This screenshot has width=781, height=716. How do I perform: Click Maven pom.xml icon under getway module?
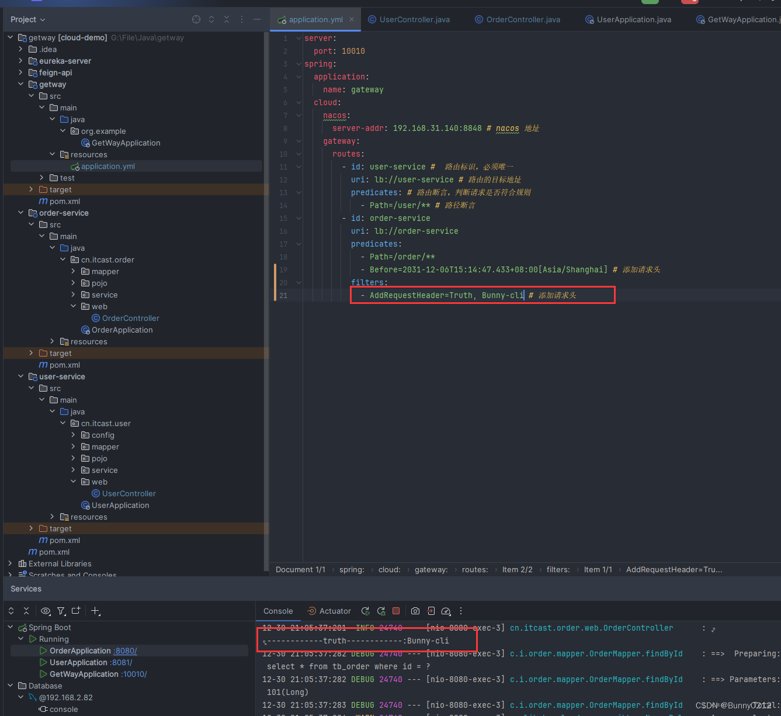pyautogui.click(x=43, y=201)
